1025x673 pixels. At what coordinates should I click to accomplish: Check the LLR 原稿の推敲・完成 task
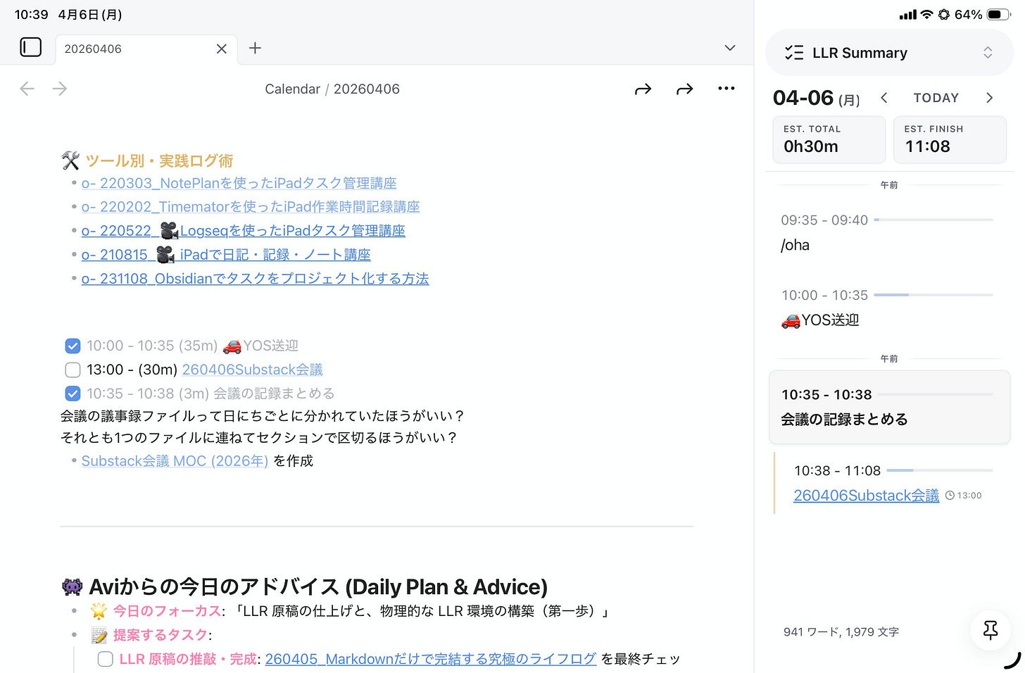tap(105, 659)
